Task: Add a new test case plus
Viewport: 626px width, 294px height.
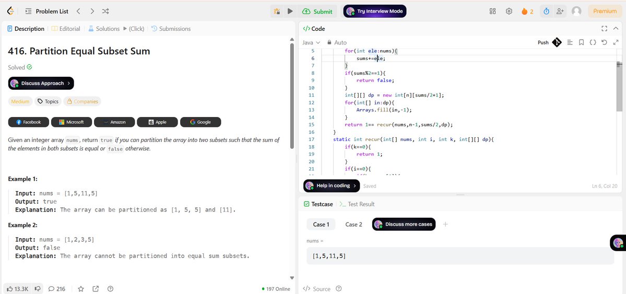Action: pyautogui.click(x=445, y=225)
